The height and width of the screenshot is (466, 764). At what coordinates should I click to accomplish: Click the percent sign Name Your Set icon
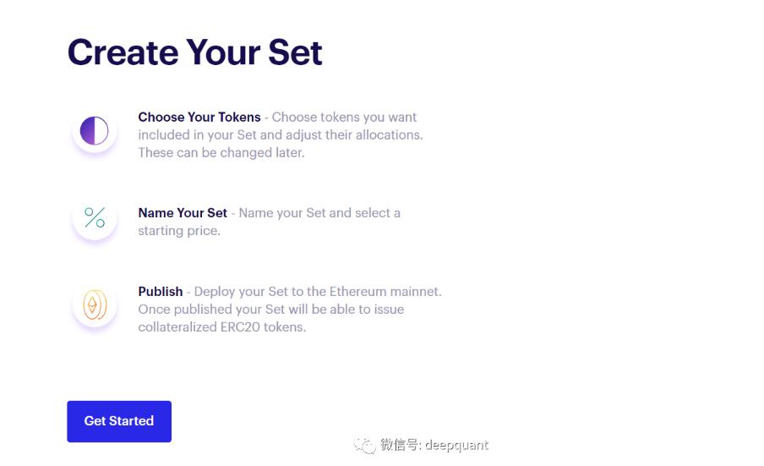[95, 217]
